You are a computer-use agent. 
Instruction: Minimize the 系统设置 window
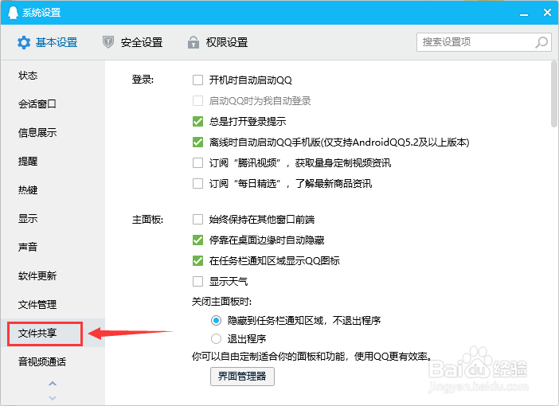524,14
